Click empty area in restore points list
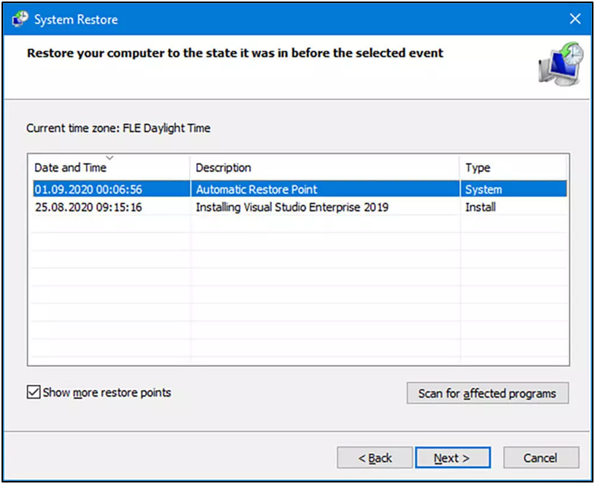The width and height of the screenshot is (595, 484). (x=299, y=288)
